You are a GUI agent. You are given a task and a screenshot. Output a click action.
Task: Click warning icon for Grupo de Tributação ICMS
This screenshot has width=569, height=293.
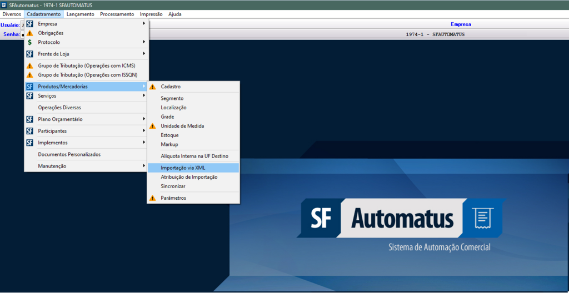point(30,65)
